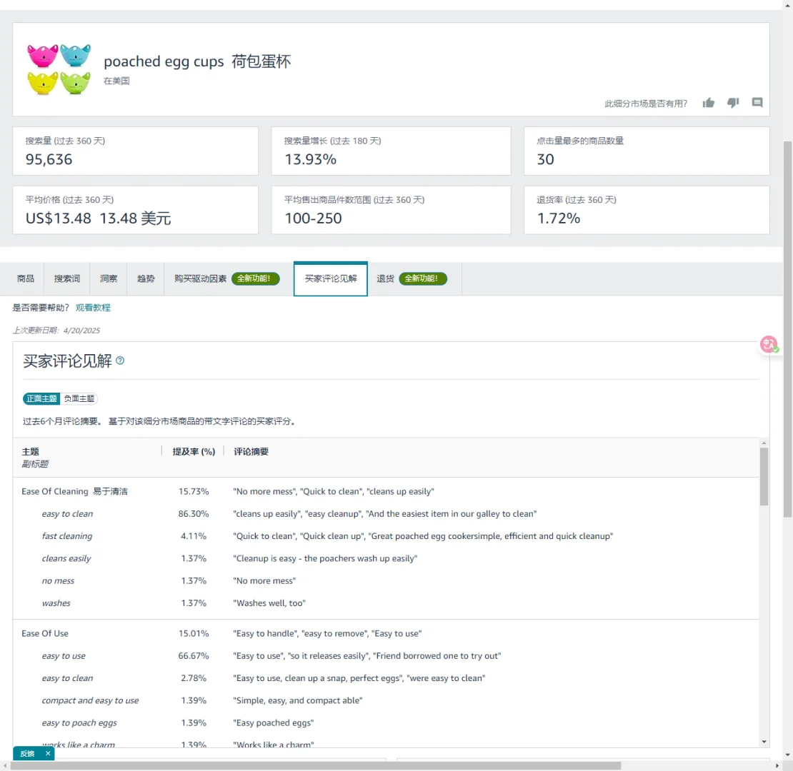The image size is (793, 771).
Task: Click the 反馈 feedback button
Action: (x=27, y=753)
